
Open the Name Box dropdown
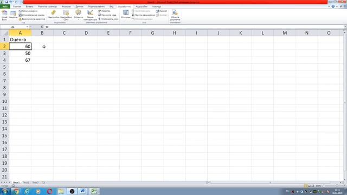(x=27, y=27)
